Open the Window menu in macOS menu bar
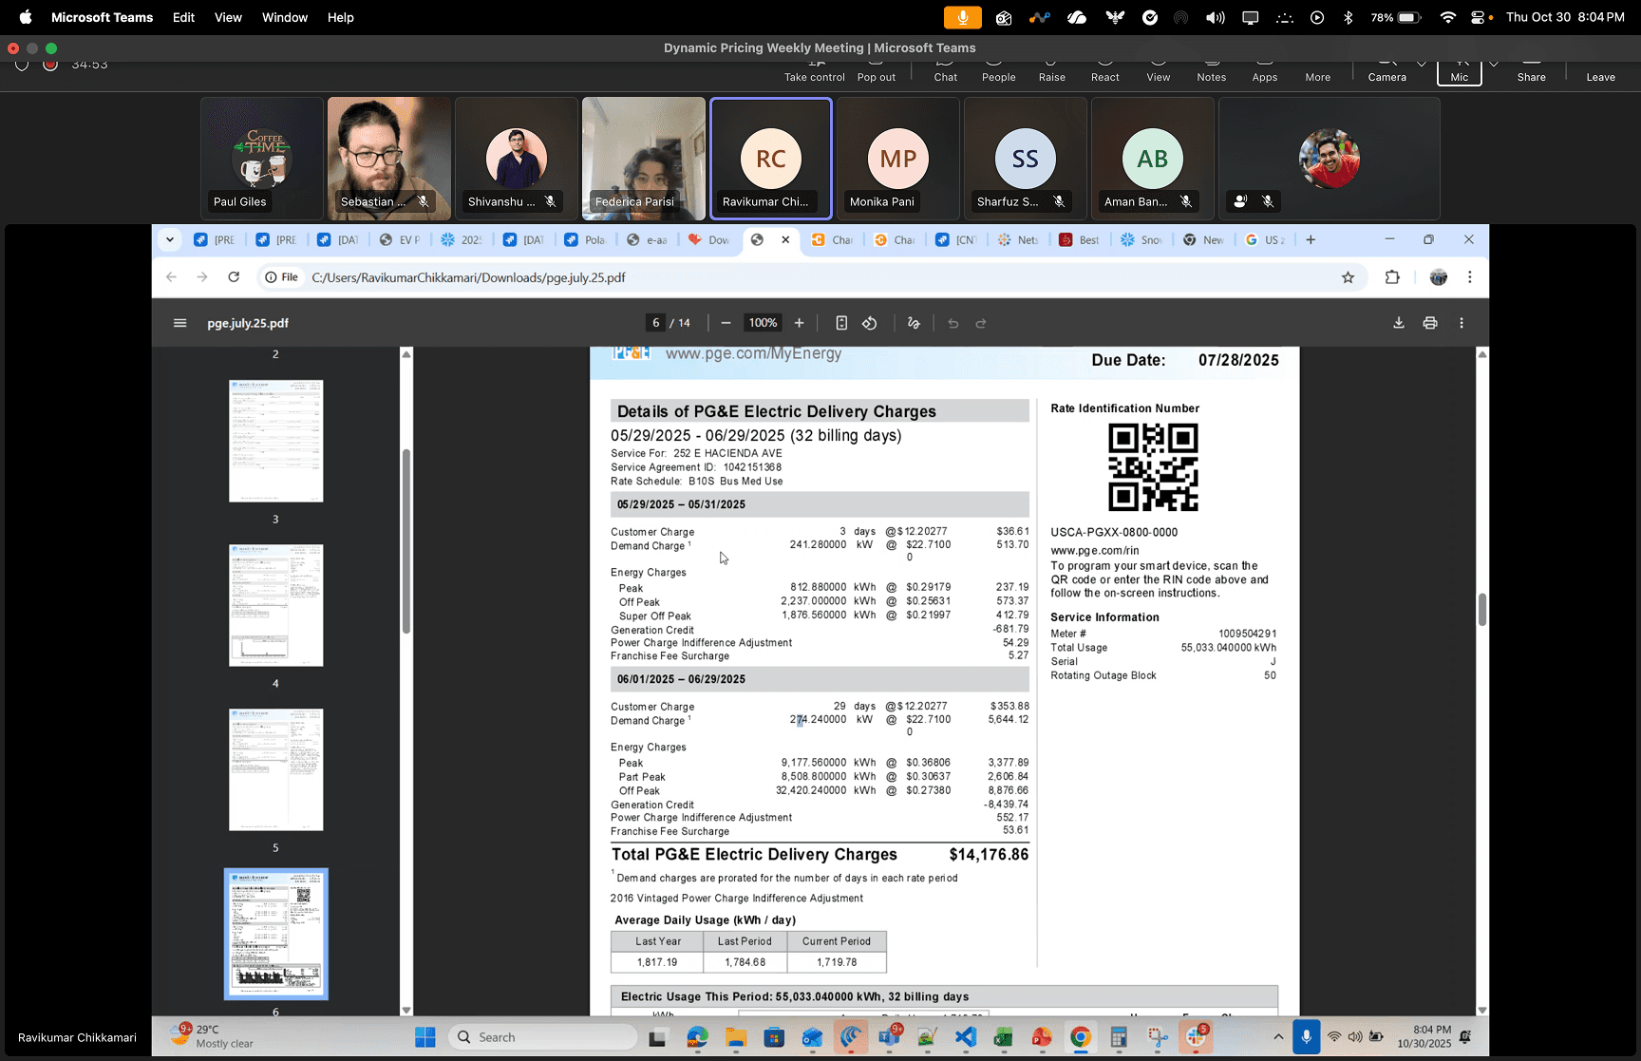1641x1061 pixels. coord(285,17)
